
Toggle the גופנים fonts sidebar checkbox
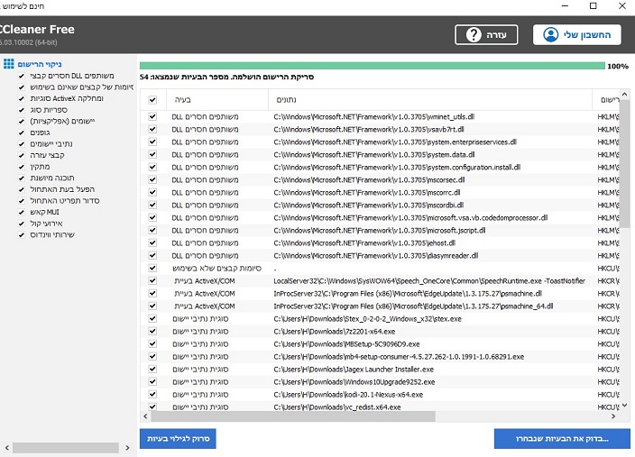22,133
